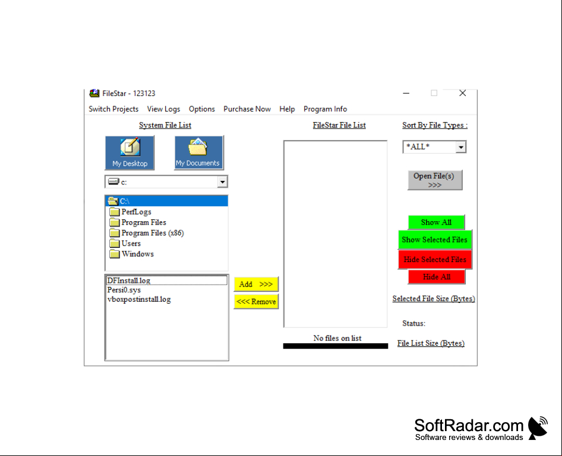Open the My Documents shortcut
562x456 pixels.
199,153
